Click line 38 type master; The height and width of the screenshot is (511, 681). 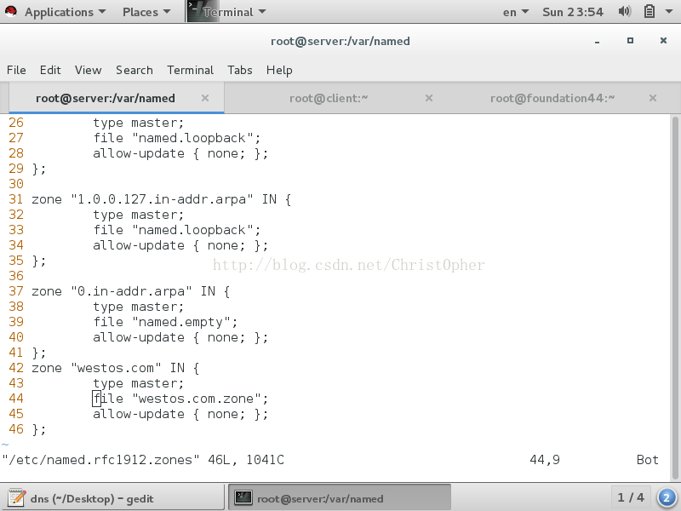coord(139,307)
